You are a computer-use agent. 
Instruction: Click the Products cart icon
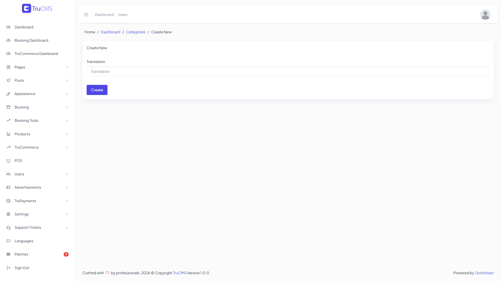pyautogui.click(x=8, y=134)
